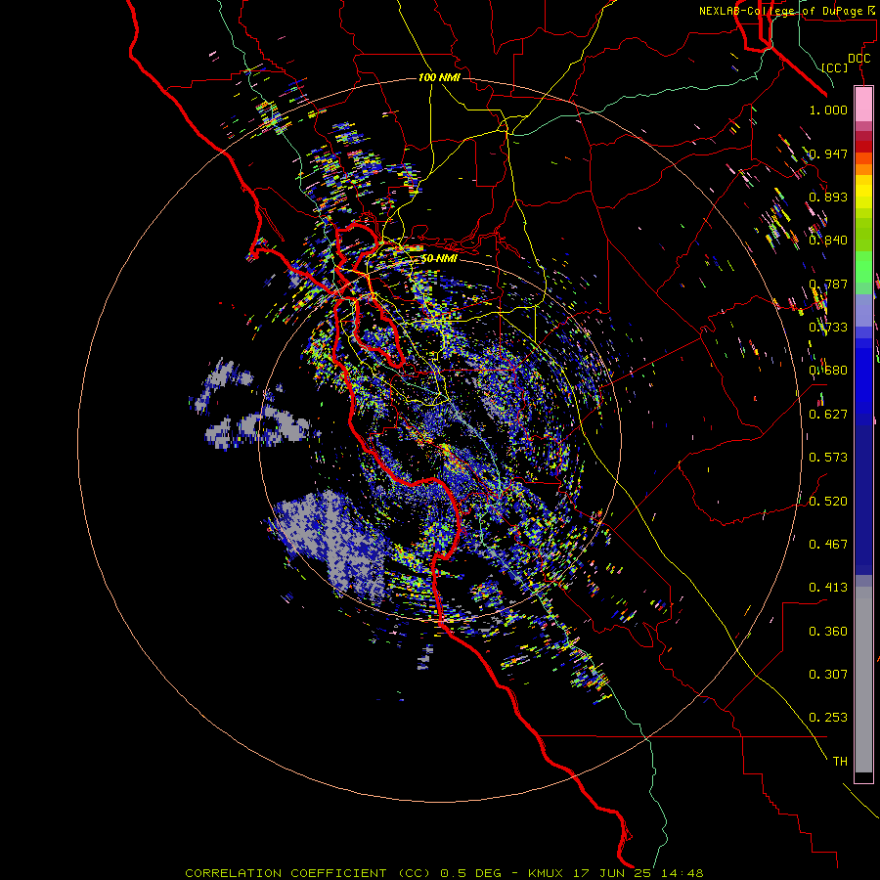The width and height of the screenshot is (880, 880).
Task: Click the 14:48 timestamp
Action: coord(682,873)
